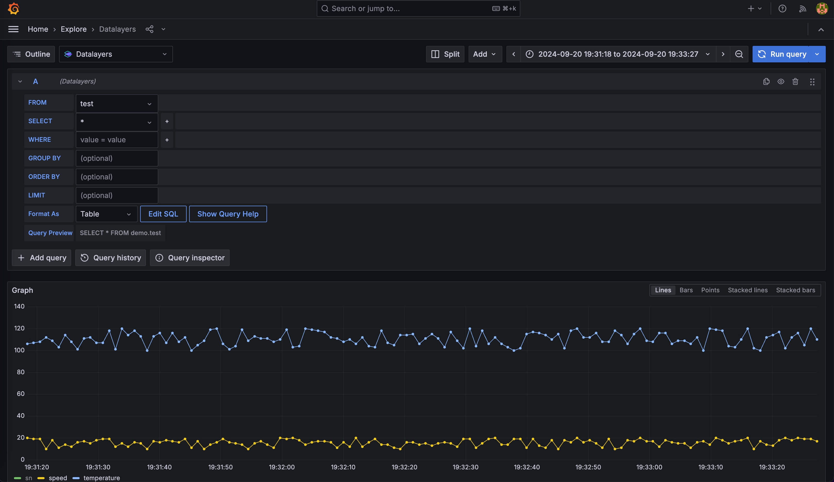Click the Query inspector button
The height and width of the screenshot is (482, 834).
(190, 257)
